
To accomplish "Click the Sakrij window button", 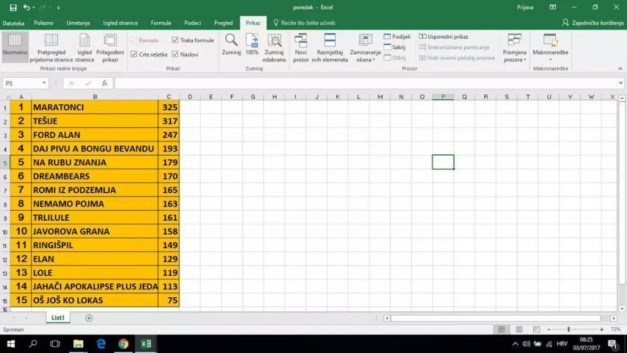I will 394,47.
